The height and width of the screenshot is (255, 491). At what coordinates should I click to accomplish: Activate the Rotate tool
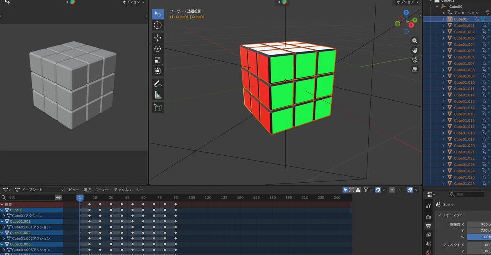click(158, 49)
